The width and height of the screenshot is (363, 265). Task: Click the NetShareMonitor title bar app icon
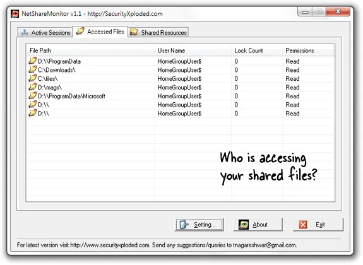(15, 14)
